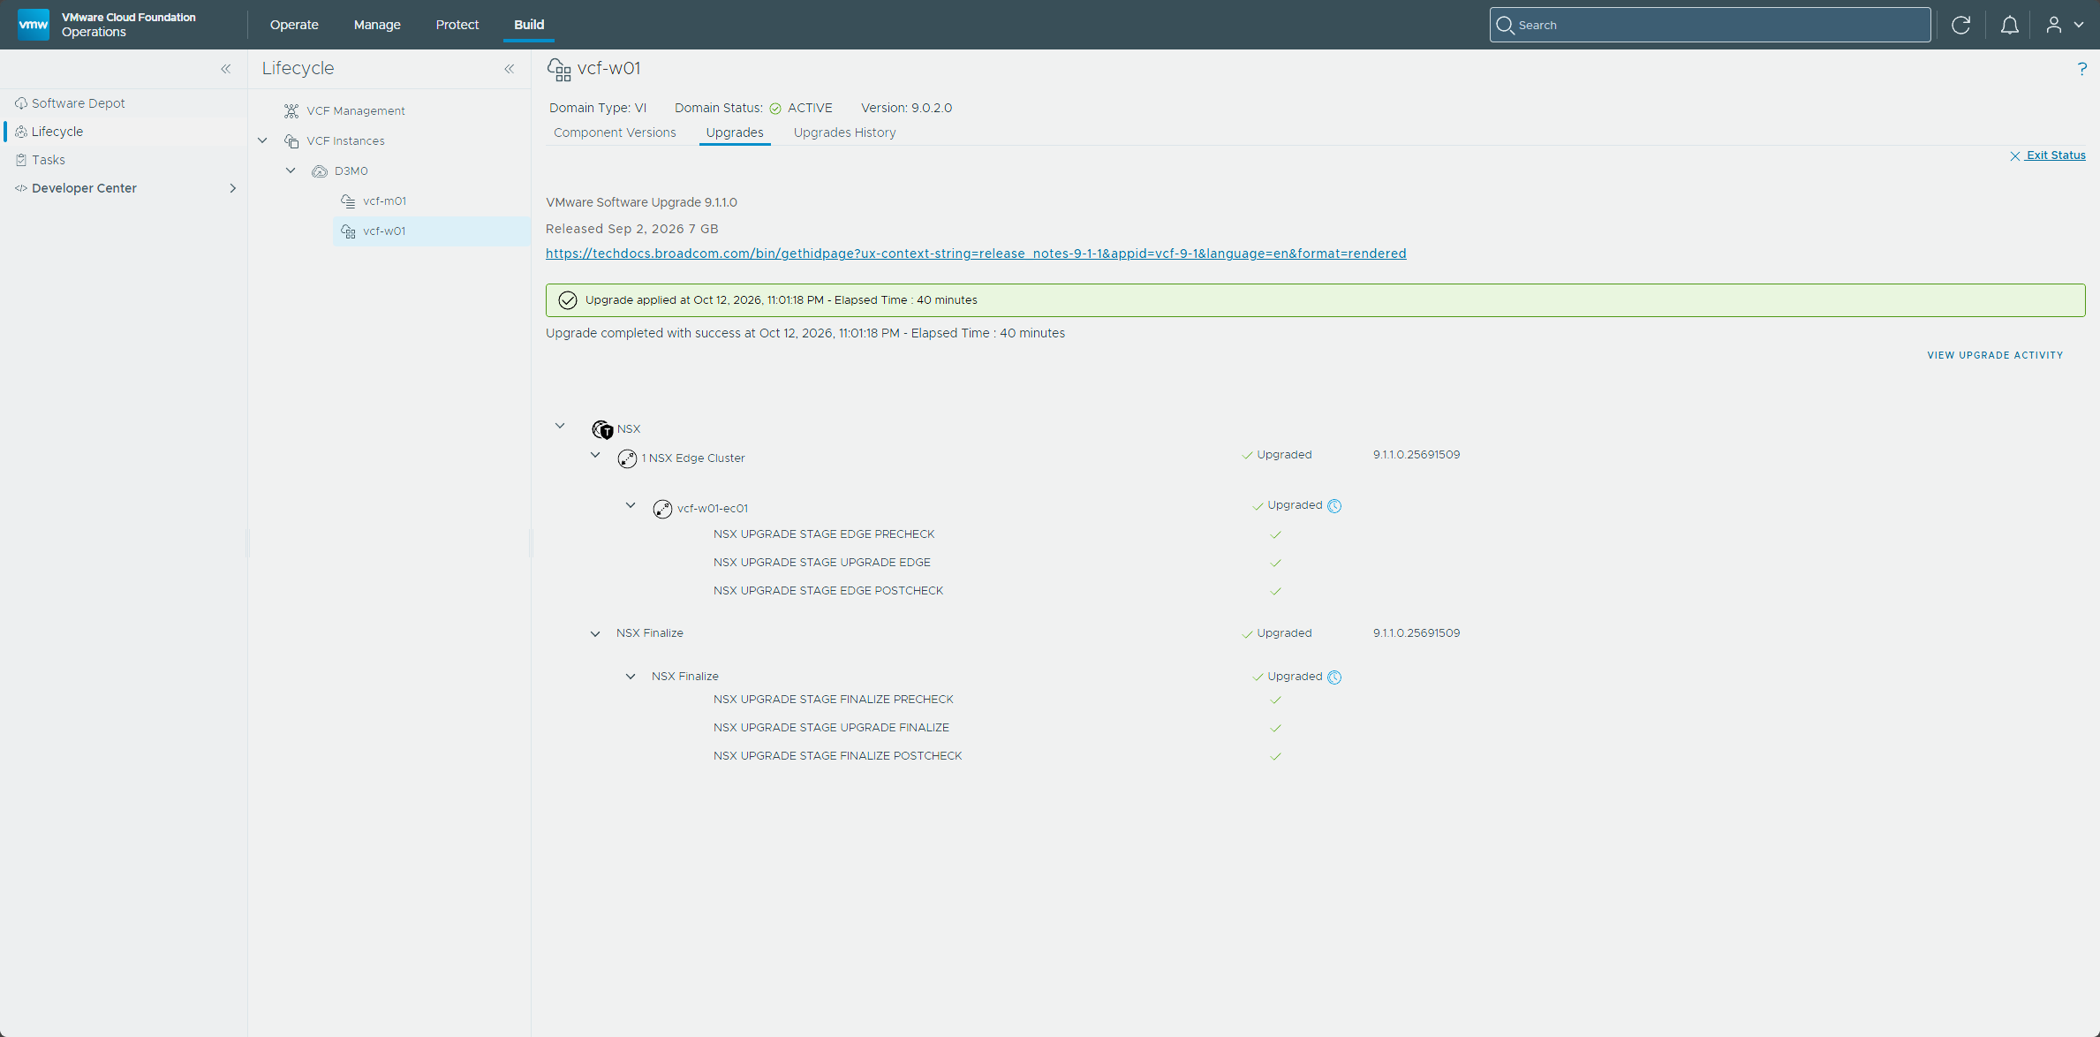Click the vcf-w01 header domain icon
The height and width of the screenshot is (1037, 2100).
(x=559, y=69)
